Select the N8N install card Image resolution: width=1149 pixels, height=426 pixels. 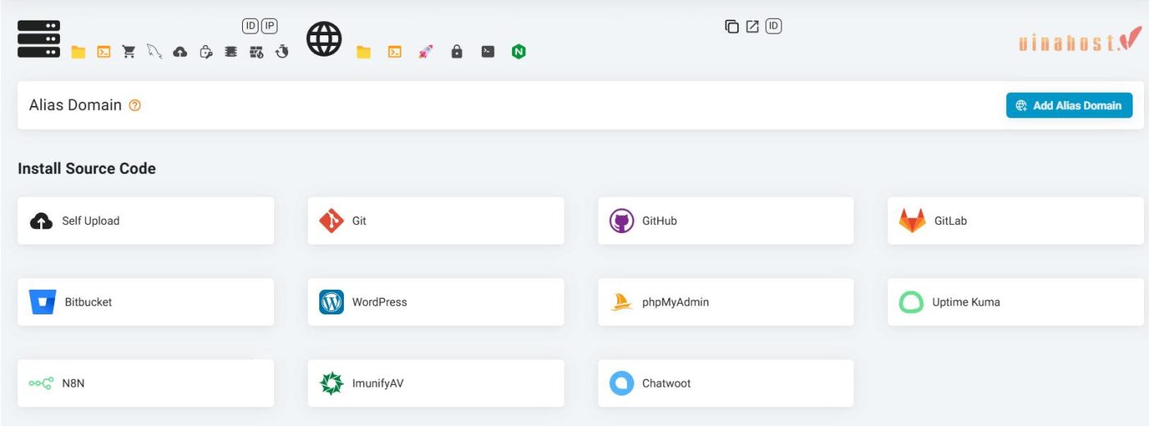[x=146, y=383]
